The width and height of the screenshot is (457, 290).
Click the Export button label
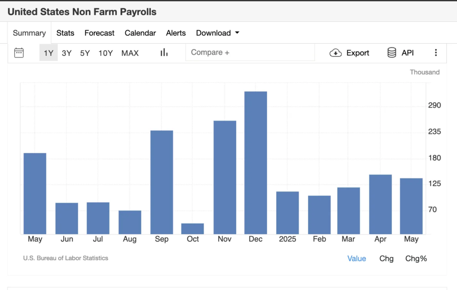click(357, 53)
